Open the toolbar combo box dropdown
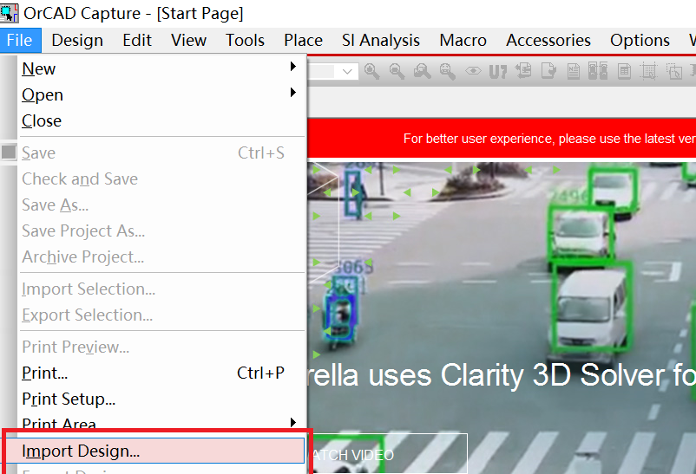The image size is (696, 474). [347, 71]
